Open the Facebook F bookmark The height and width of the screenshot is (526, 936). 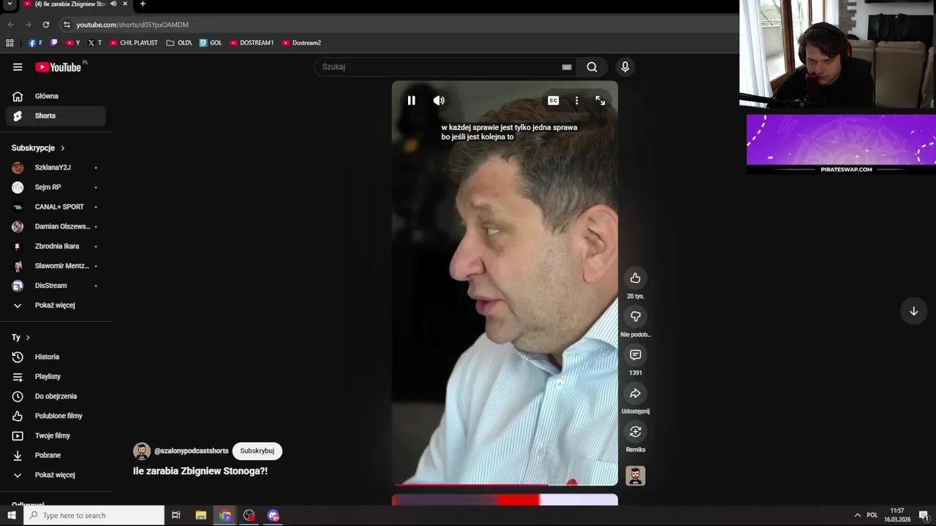(34, 43)
